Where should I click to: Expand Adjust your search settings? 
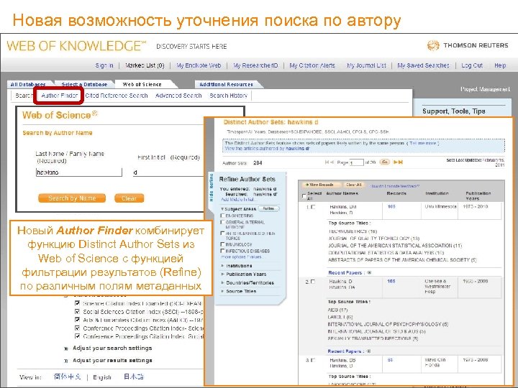[66, 348]
